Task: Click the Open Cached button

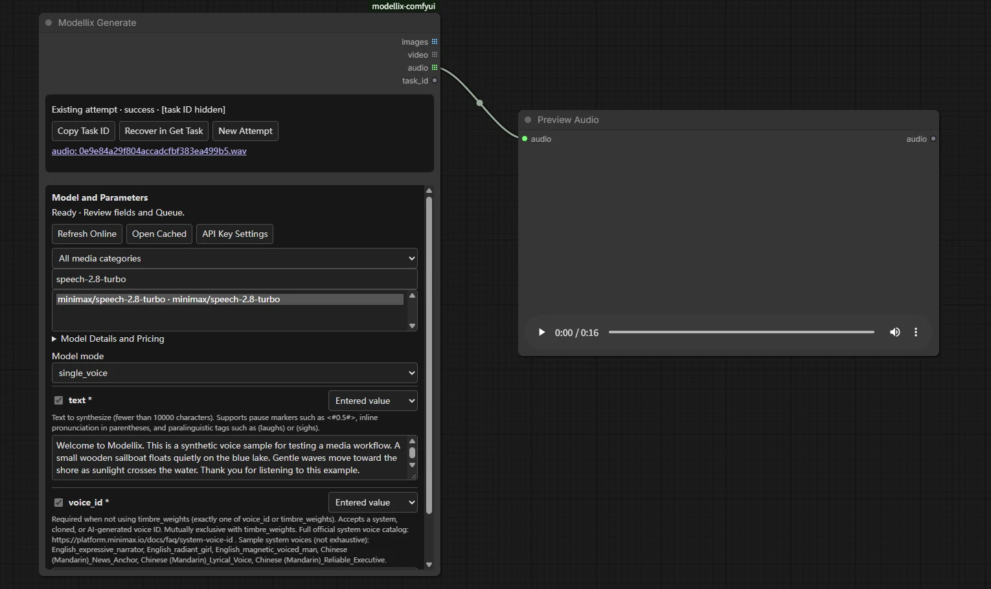Action: tap(159, 234)
